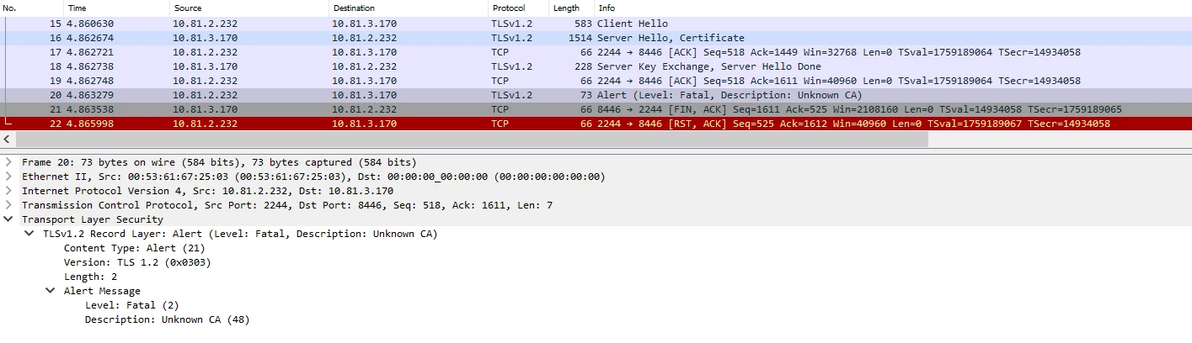Viewport: 1192px width, 343px height.
Task: Sort packets by the Time column header
Action: coord(116,8)
